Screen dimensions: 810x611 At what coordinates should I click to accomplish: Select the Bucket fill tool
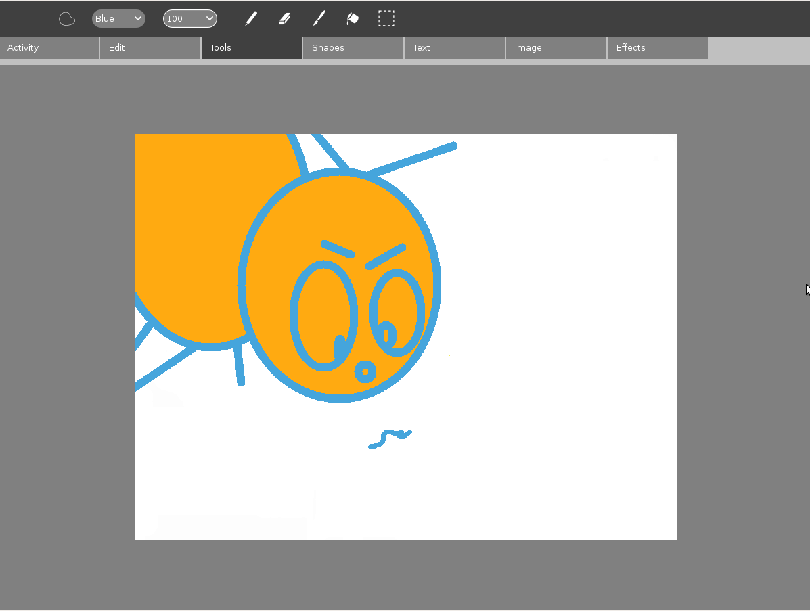pos(353,18)
